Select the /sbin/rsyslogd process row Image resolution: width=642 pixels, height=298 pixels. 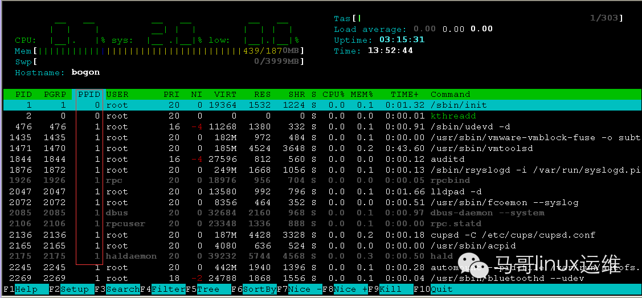tap(322, 170)
